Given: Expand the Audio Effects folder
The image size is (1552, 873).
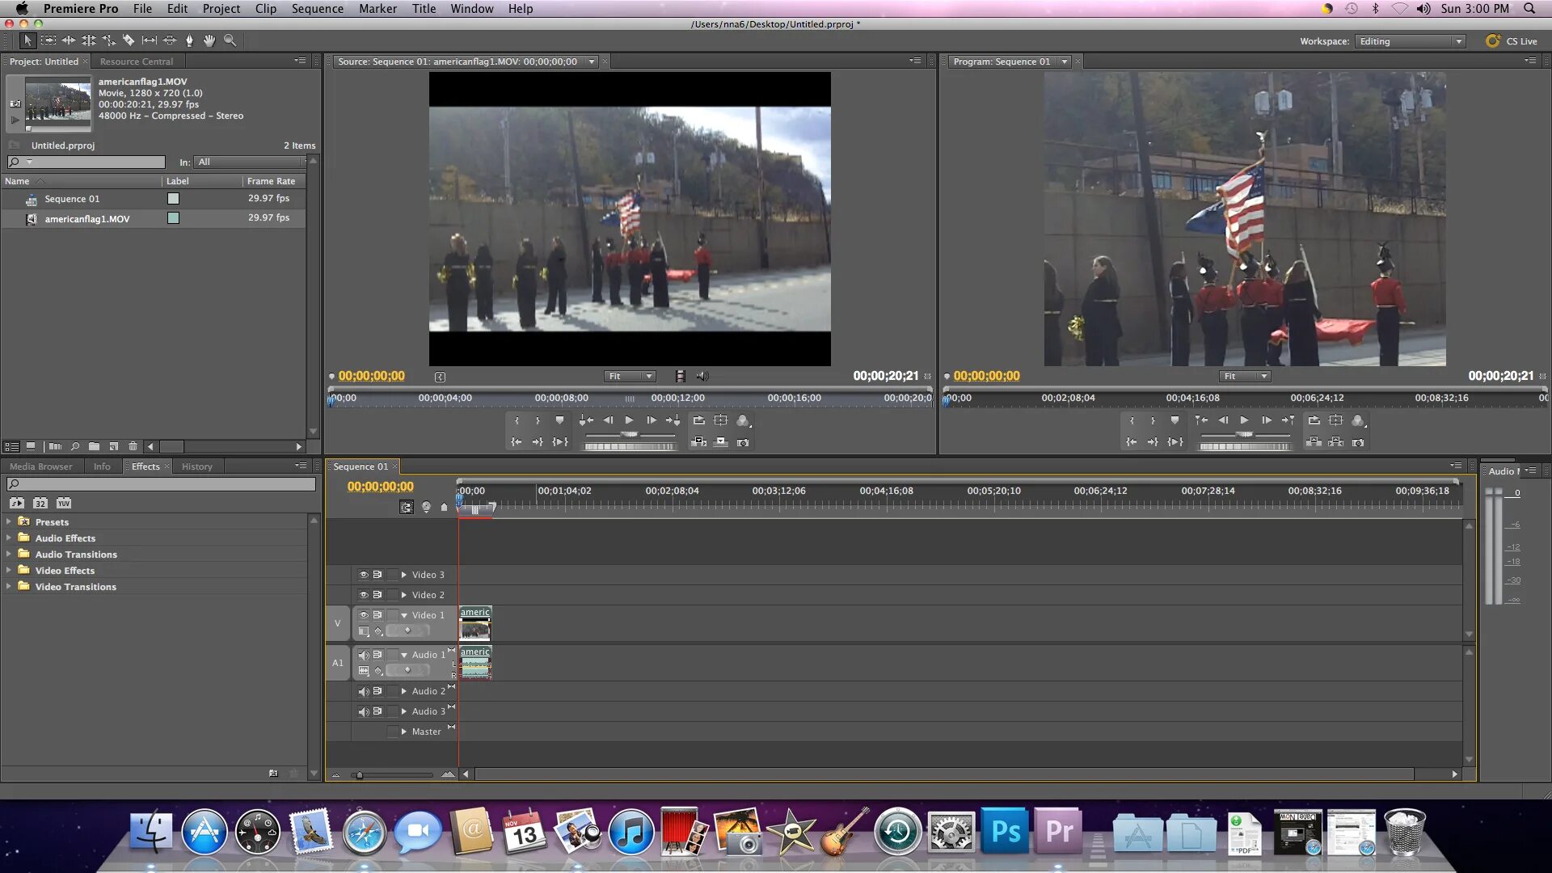Looking at the screenshot, I should pyautogui.click(x=9, y=538).
